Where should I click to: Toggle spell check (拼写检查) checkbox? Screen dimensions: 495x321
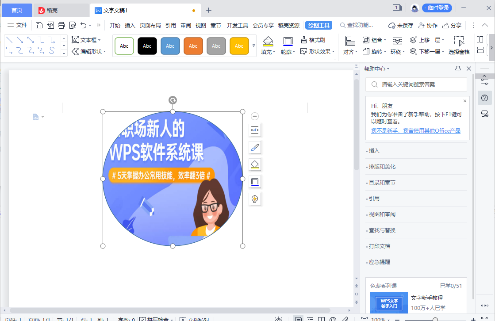point(142,319)
